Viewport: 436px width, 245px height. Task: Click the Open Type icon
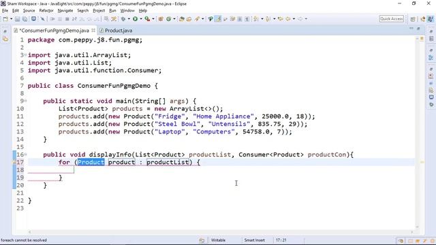pos(182,19)
